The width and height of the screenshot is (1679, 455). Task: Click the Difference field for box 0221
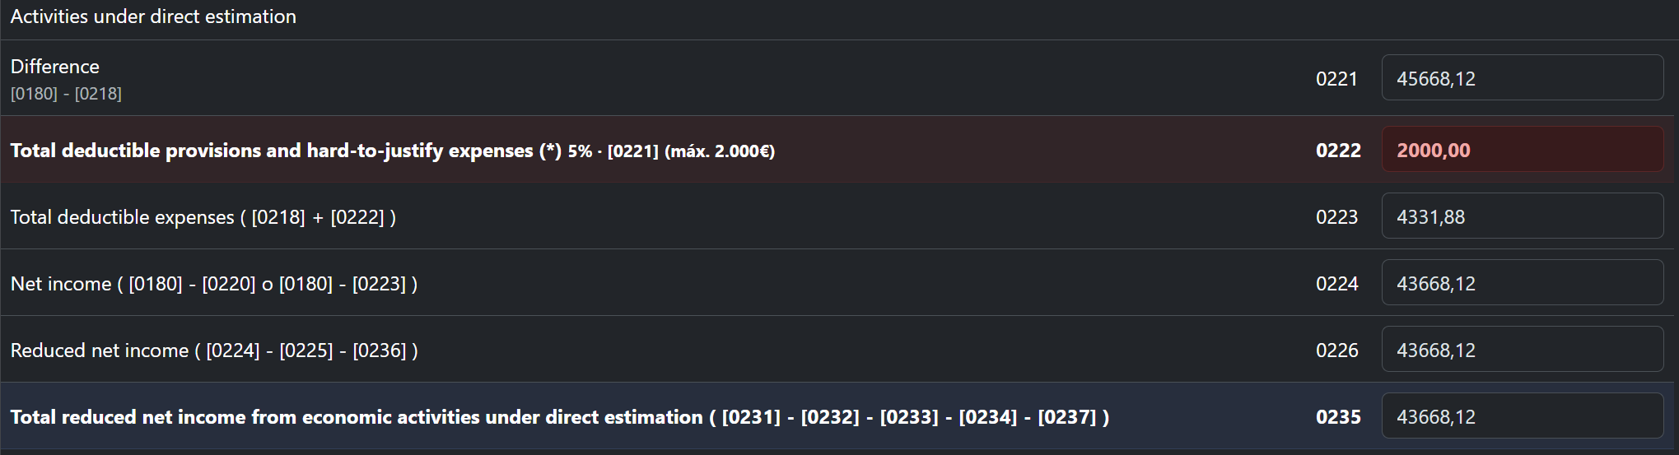point(1523,77)
